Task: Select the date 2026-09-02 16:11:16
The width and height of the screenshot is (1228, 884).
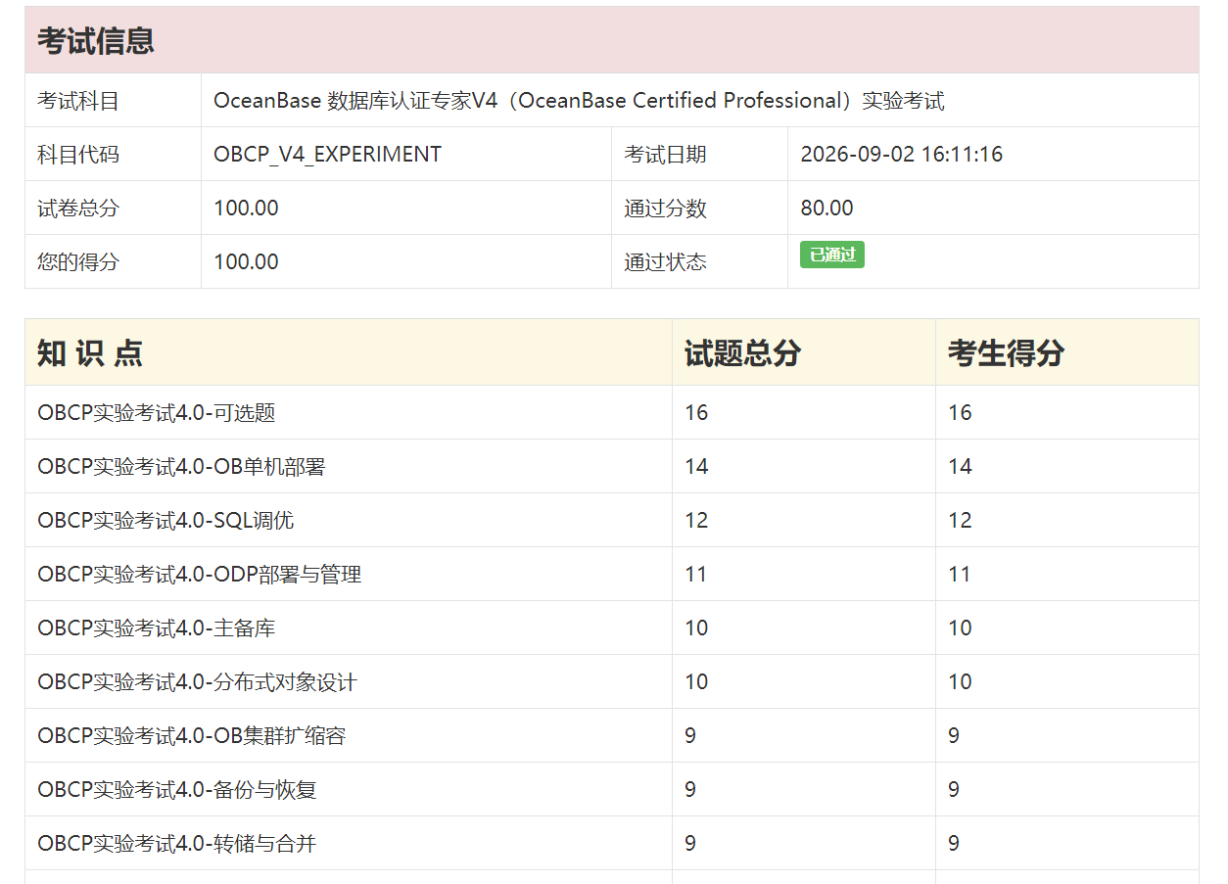Action: tap(902, 155)
